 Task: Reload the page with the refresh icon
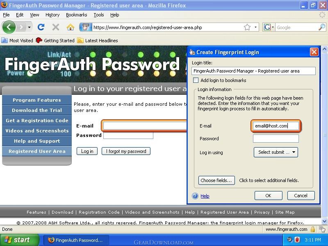coord(41,27)
